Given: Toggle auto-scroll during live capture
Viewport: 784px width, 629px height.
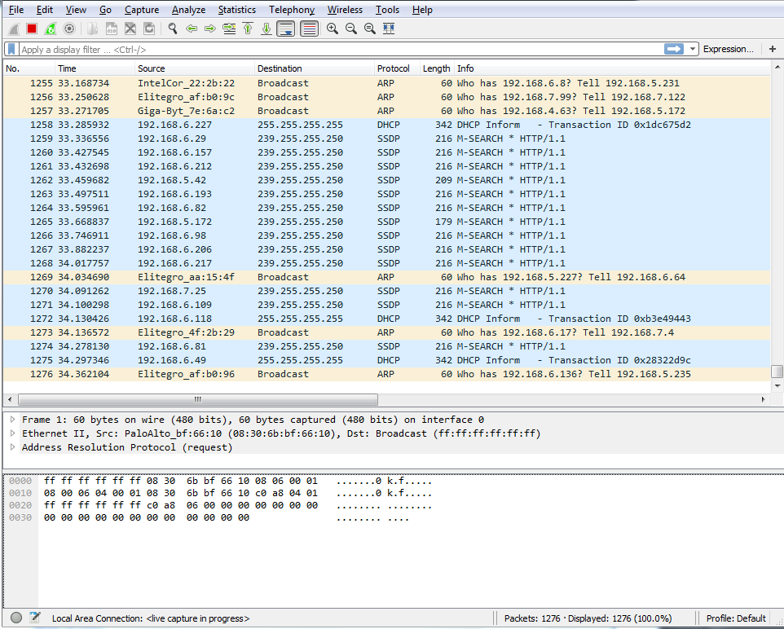Looking at the screenshot, I should pyautogui.click(x=286, y=29).
